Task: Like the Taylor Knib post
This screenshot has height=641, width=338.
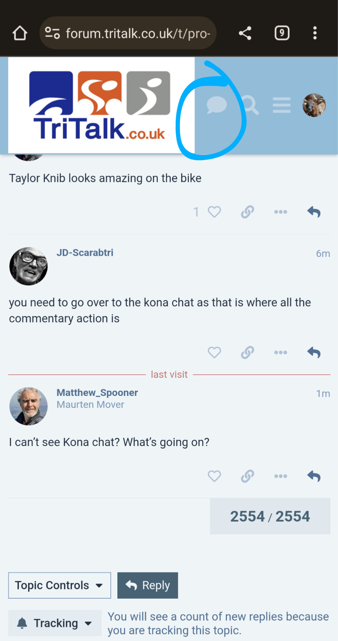Action: coord(214,212)
